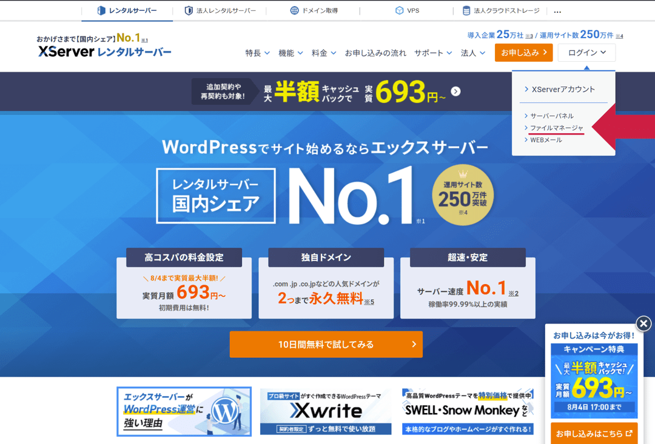
Task: Click the 法人レンタルサーバー shield icon
Action: coord(189,10)
